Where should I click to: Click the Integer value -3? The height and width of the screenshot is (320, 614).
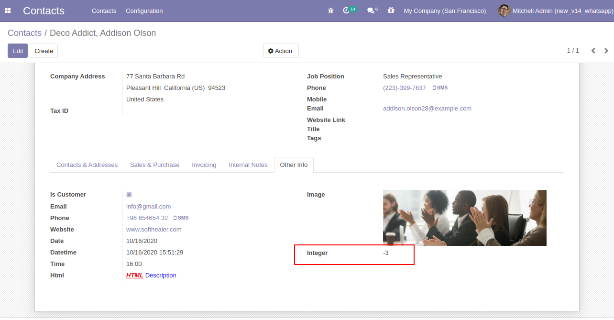pos(386,253)
